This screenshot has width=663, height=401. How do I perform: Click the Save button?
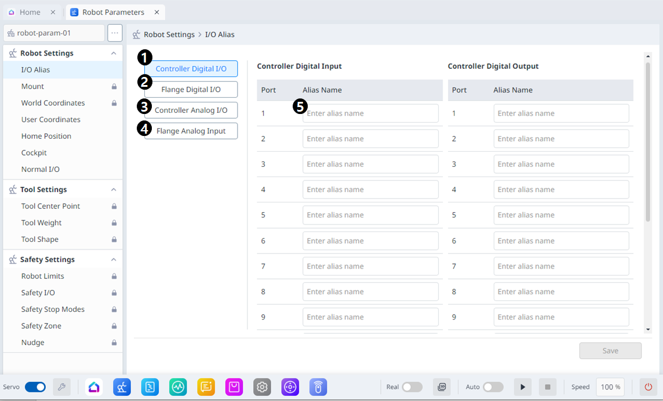[610, 351]
